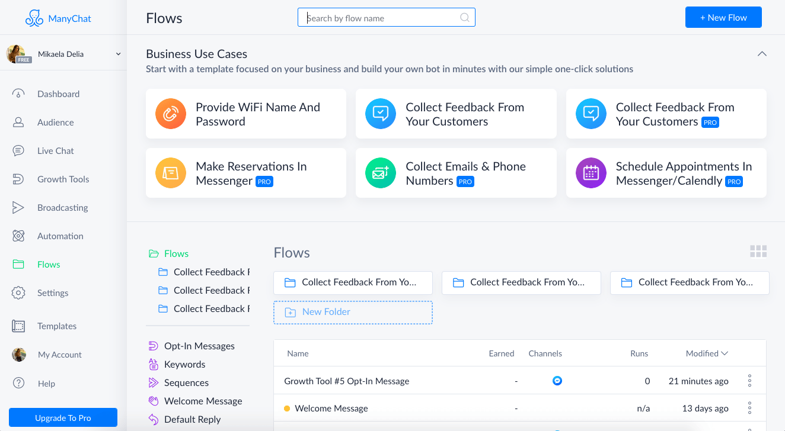Sort by Modified column
The width and height of the screenshot is (785, 431).
pyautogui.click(x=707, y=353)
